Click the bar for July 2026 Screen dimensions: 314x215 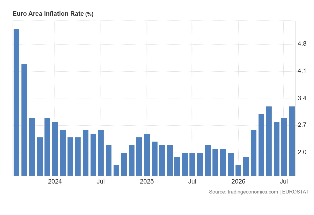(x=284, y=147)
